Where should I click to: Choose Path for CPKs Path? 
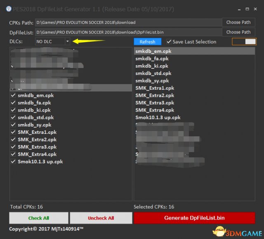click(238, 22)
